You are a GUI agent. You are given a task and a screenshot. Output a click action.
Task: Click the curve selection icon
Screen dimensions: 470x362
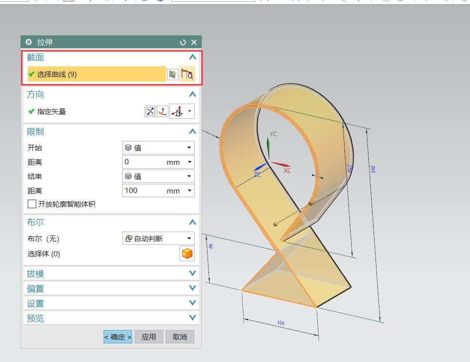(187, 74)
